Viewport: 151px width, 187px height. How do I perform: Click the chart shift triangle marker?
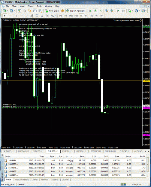click(x=114, y=19)
